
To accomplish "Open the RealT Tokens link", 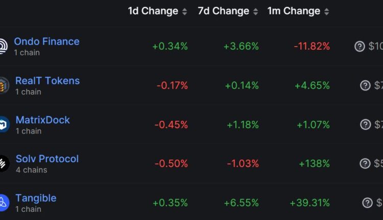I will (47, 80).
